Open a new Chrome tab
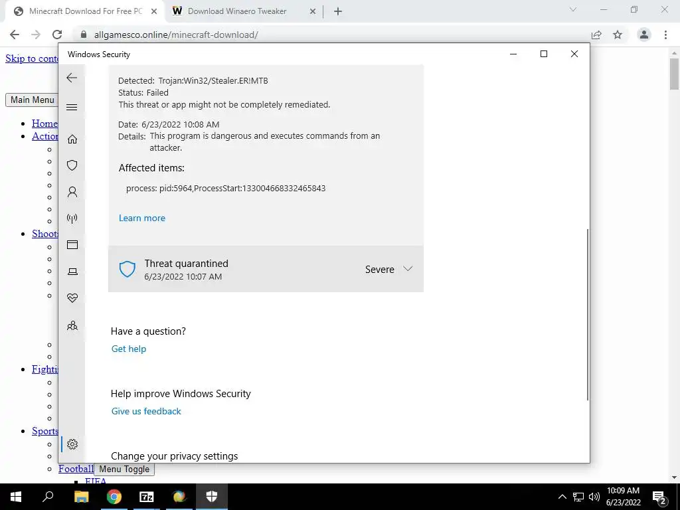 tap(338, 12)
